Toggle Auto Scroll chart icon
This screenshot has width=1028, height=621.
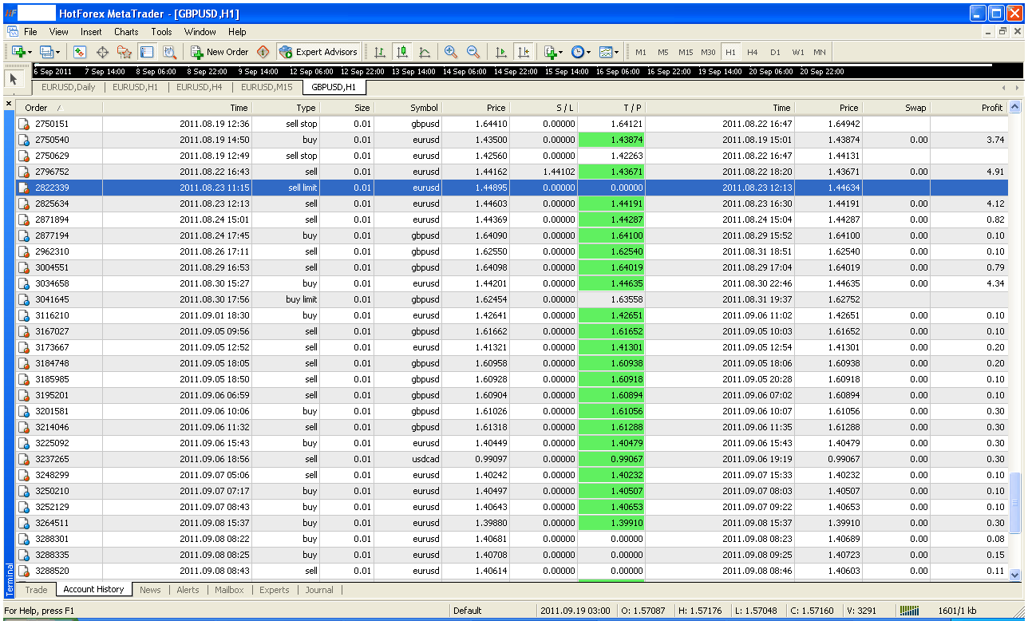pyautogui.click(x=501, y=52)
